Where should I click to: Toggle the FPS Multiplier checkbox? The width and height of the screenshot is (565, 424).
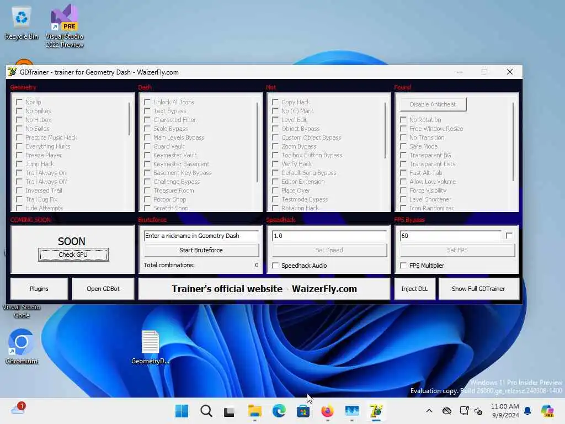[x=403, y=266]
